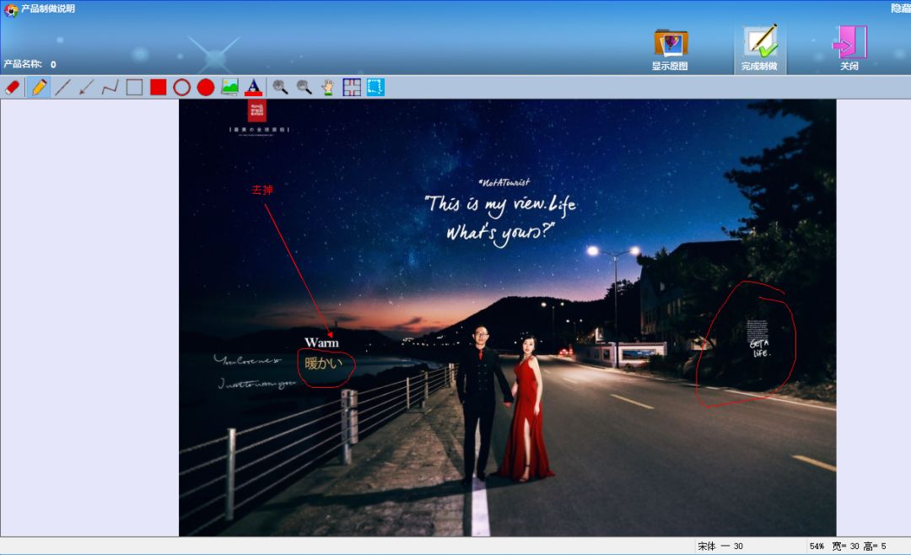Screen dimensions: 911x555
Task: Select the eraser tool
Action: pyautogui.click(x=13, y=87)
